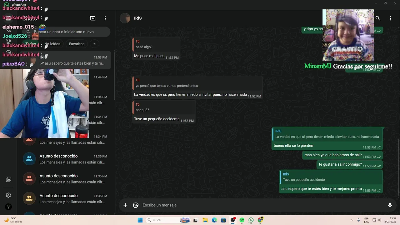
Task: Open the emoji and sticker picker
Action: (x=136, y=205)
